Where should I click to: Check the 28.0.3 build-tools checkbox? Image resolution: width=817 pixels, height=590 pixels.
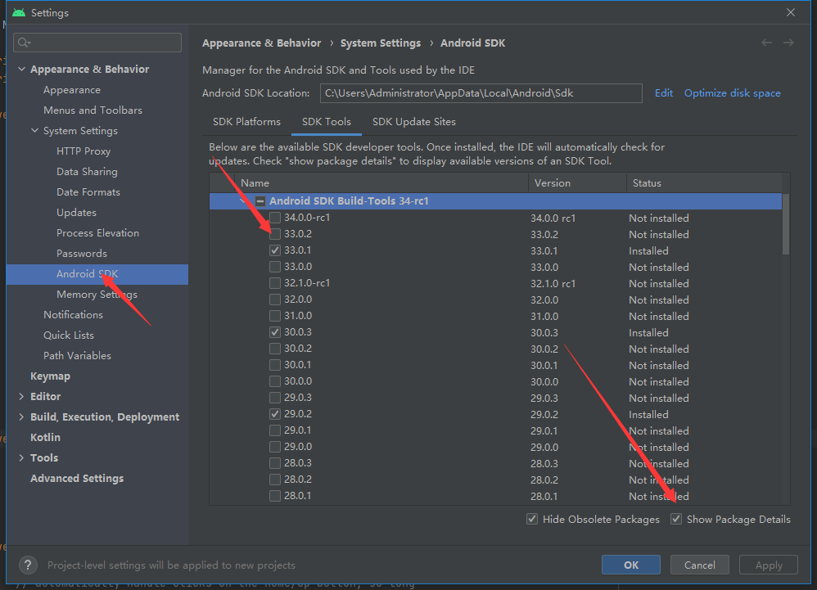(275, 463)
